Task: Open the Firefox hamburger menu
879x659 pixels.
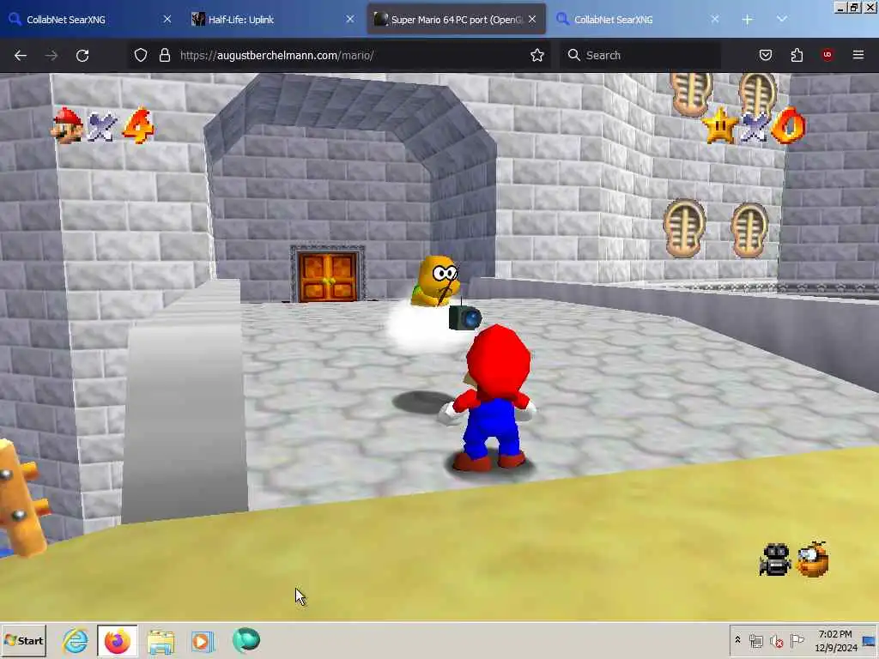Action: (858, 55)
